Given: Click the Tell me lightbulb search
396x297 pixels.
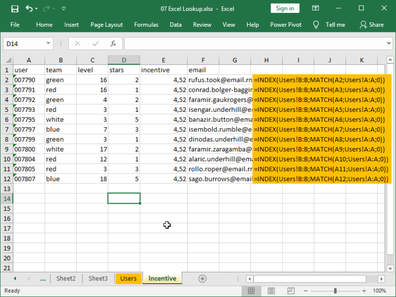Looking at the screenshot, I should [329, 25].
